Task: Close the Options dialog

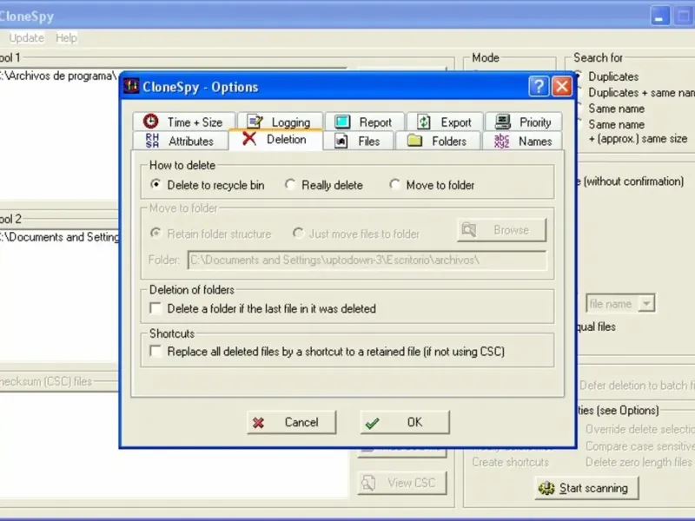Action: point(561,86)
